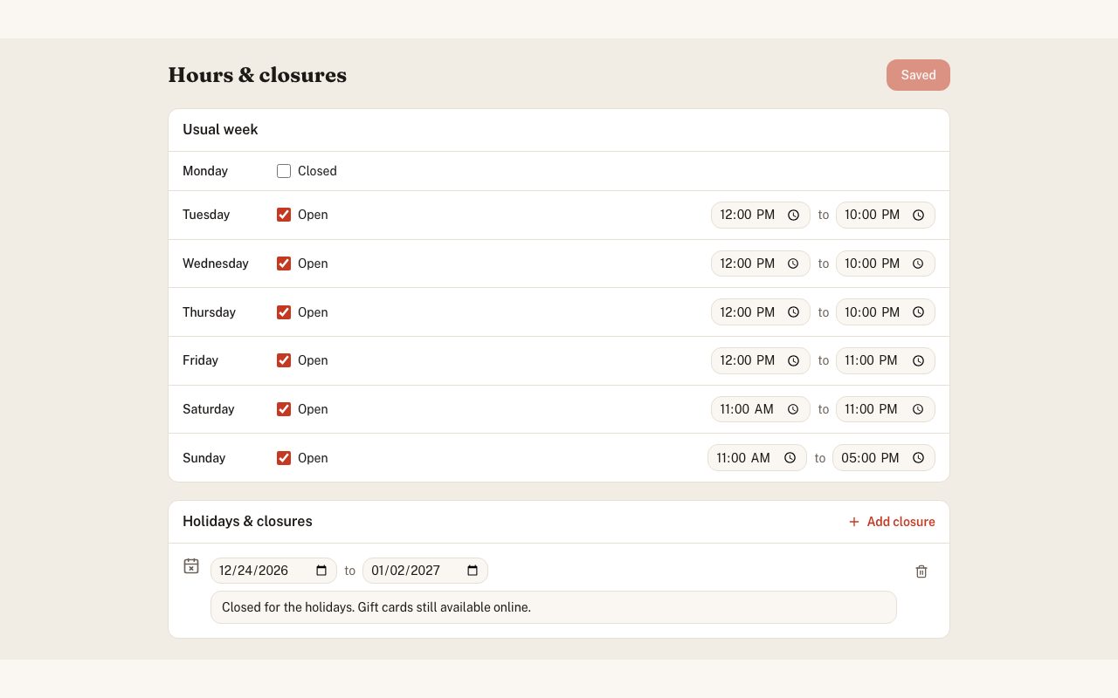This screenshot has height=698, width=1118.
Task: Click the Sunday day label
Action: coord(204,458)
